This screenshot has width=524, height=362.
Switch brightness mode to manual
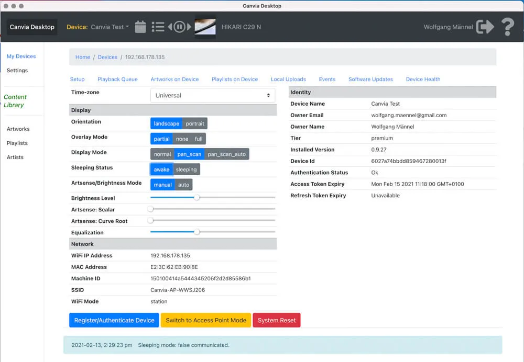(163, 185)
